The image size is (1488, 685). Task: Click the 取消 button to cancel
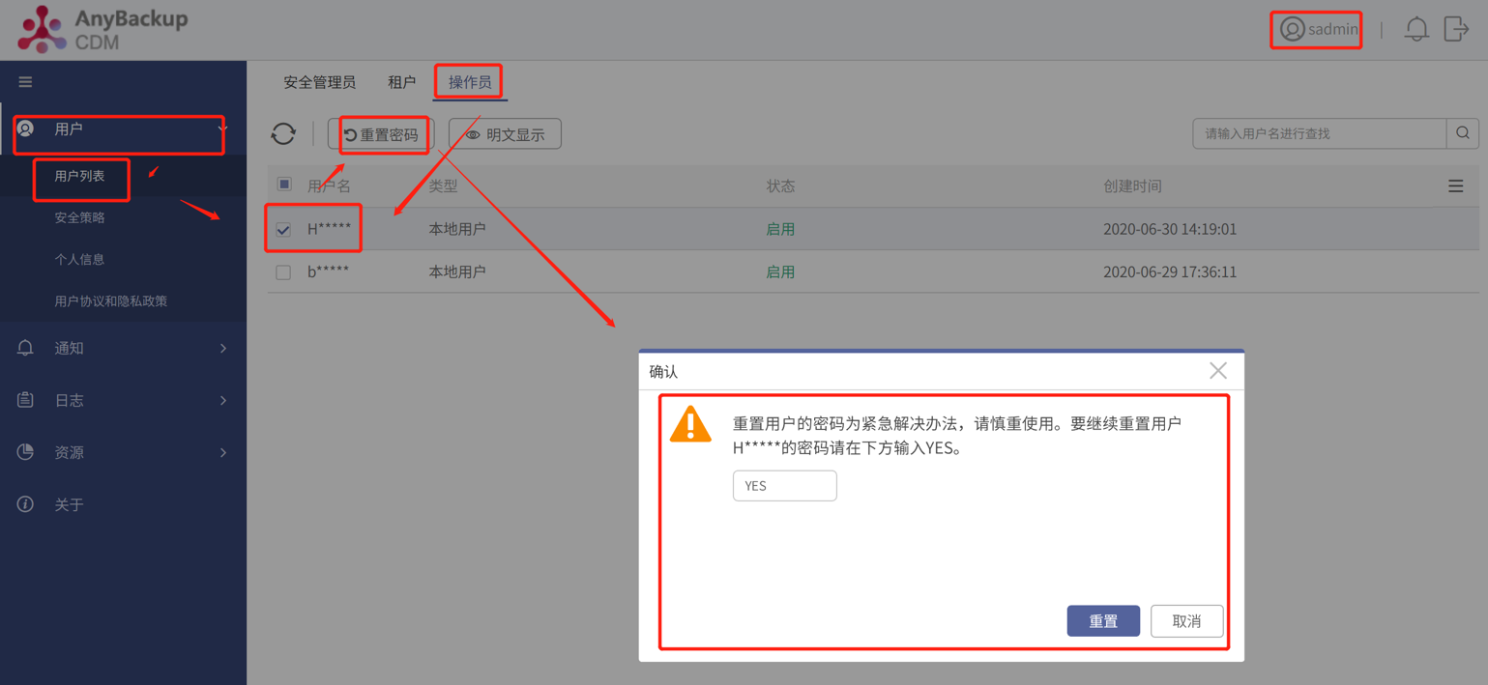coord(1186,621)
